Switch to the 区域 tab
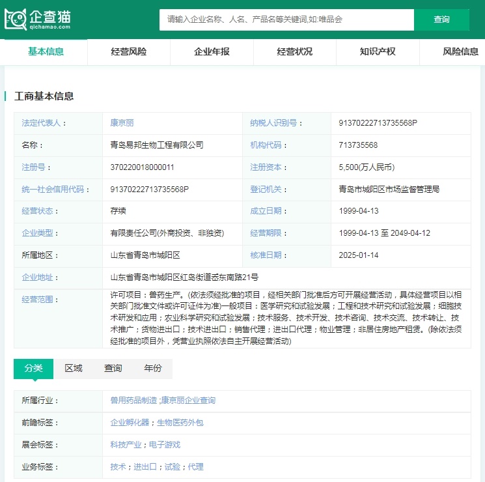485x482 pixels. tap(74, 368)
